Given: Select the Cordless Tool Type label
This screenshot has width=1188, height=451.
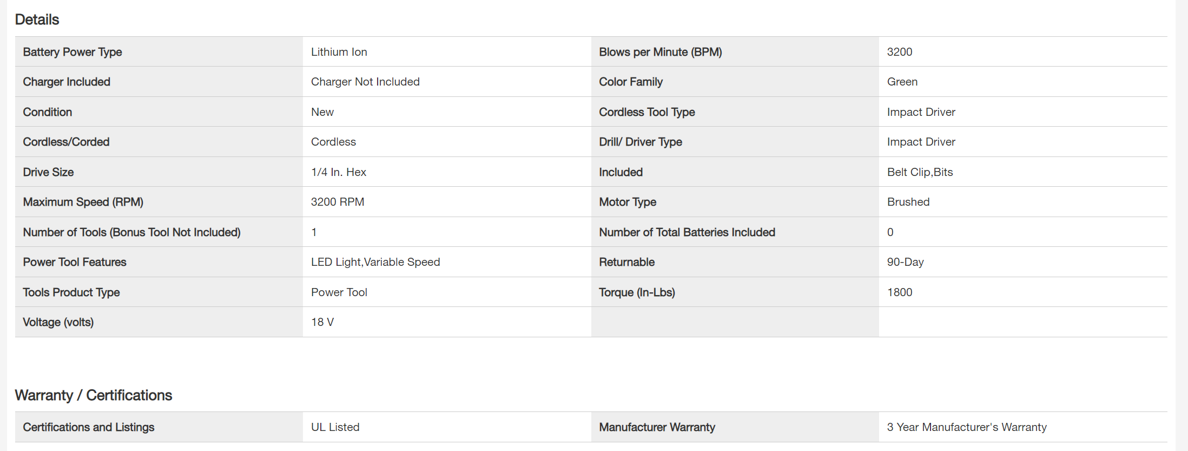Looking at the screenshot, I should (646, 112).
